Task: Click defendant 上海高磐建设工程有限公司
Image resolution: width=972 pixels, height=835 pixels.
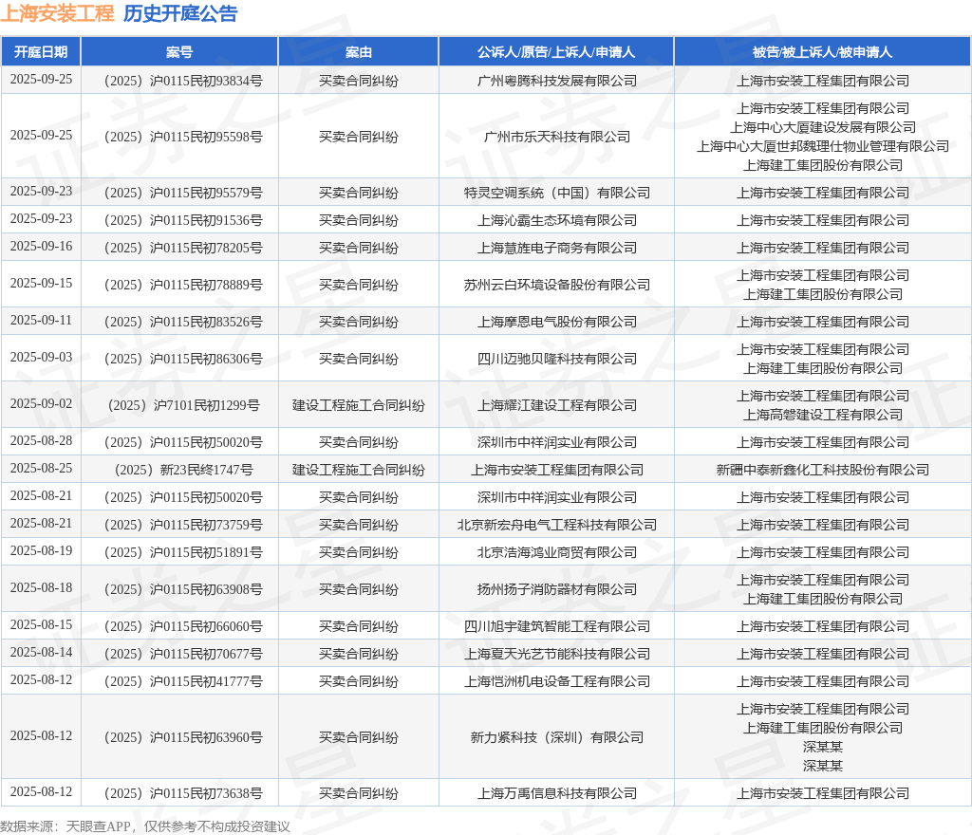Action: point(823,415)
